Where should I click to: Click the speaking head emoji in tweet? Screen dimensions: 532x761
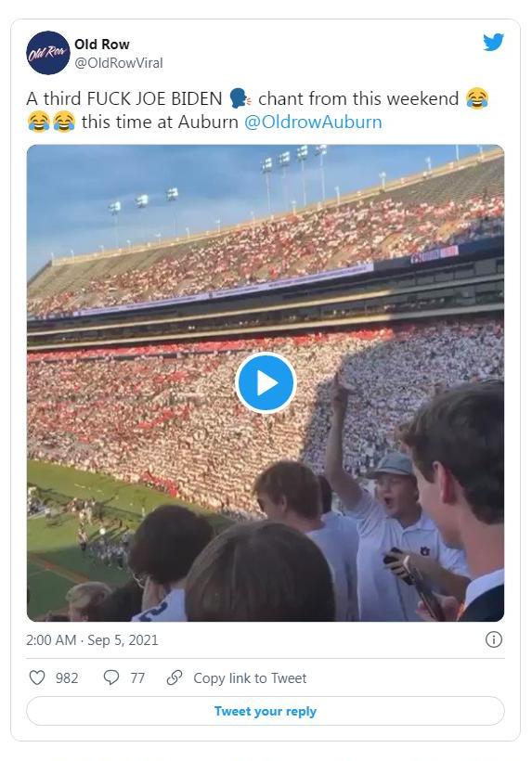240,98
